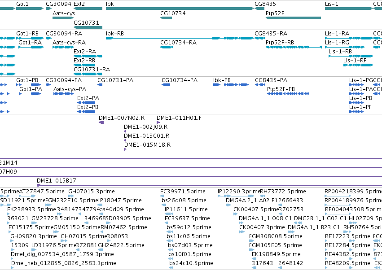This screenshot has height=270, width=382.
Task: Click protein Aats-cys-PA
Action: click(63, 94)
